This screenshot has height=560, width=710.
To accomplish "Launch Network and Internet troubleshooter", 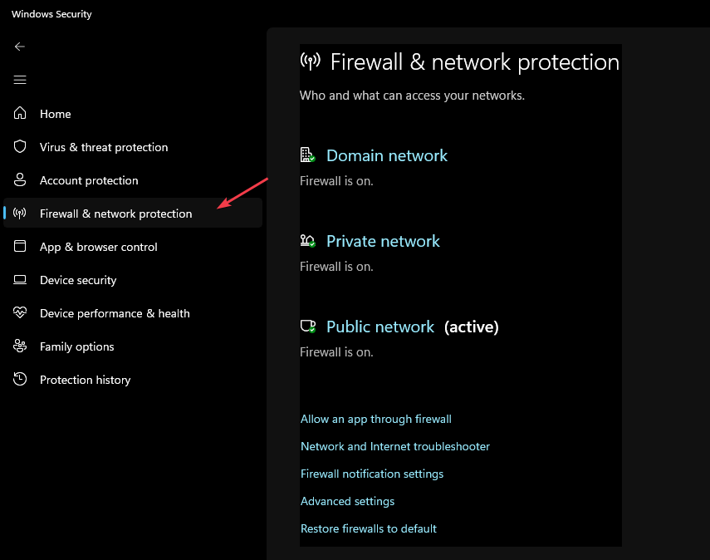I will coord(394,446).
